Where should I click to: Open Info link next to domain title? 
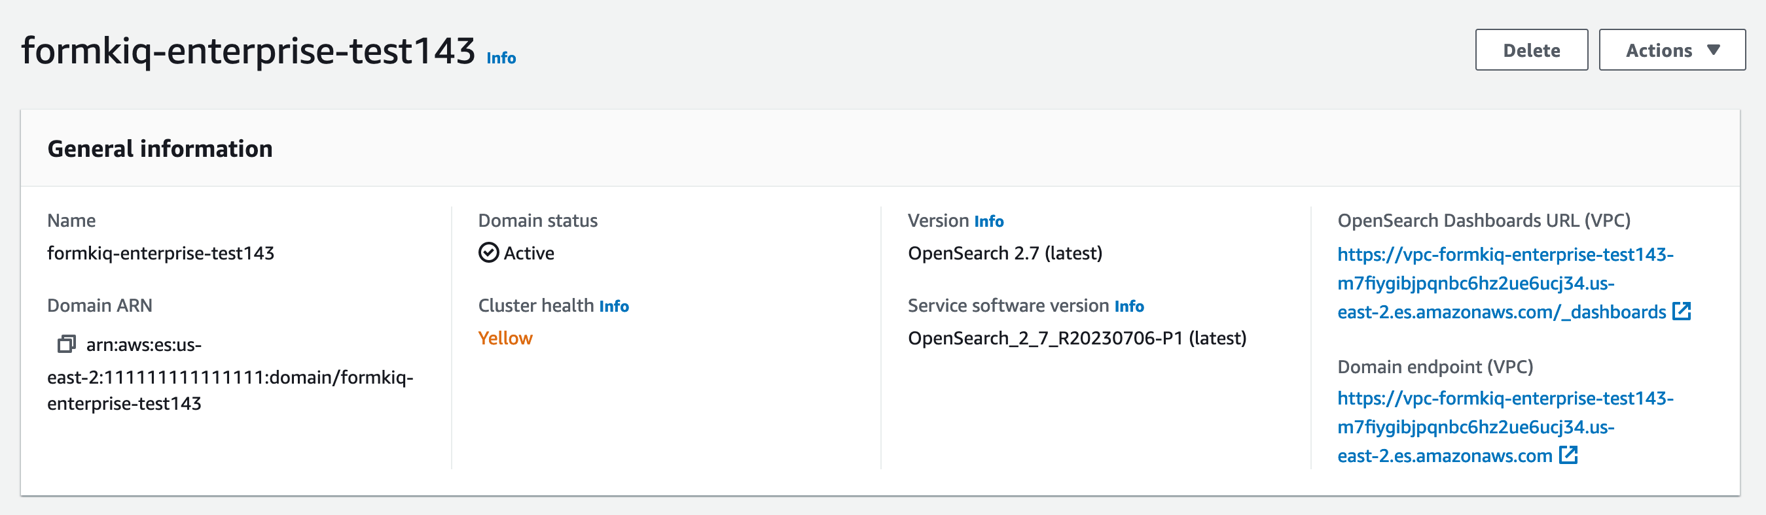point(501,58)
